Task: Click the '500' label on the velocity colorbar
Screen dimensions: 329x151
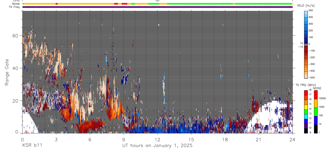Action: [311, 10]
